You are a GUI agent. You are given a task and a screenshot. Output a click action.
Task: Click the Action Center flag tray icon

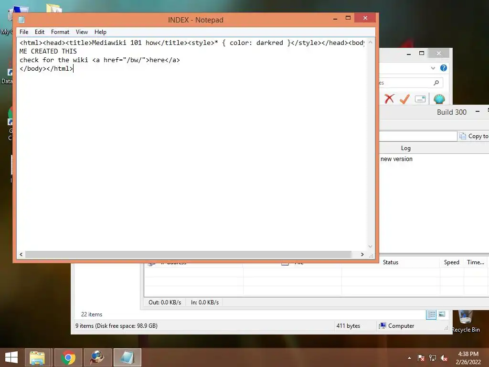point(421,358)
